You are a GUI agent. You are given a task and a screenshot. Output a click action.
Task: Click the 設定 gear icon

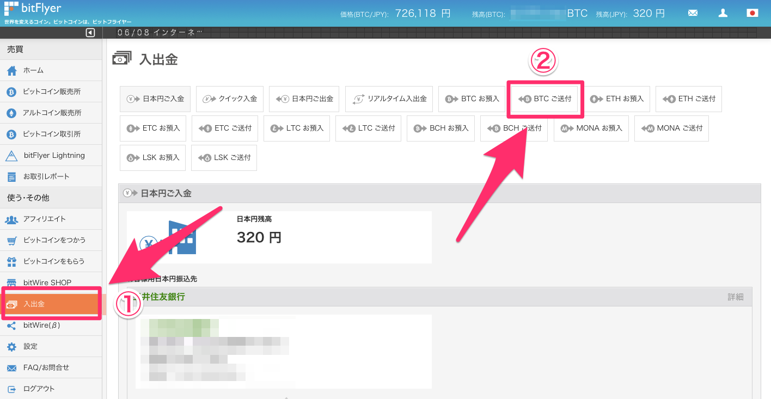pos(11,346)
